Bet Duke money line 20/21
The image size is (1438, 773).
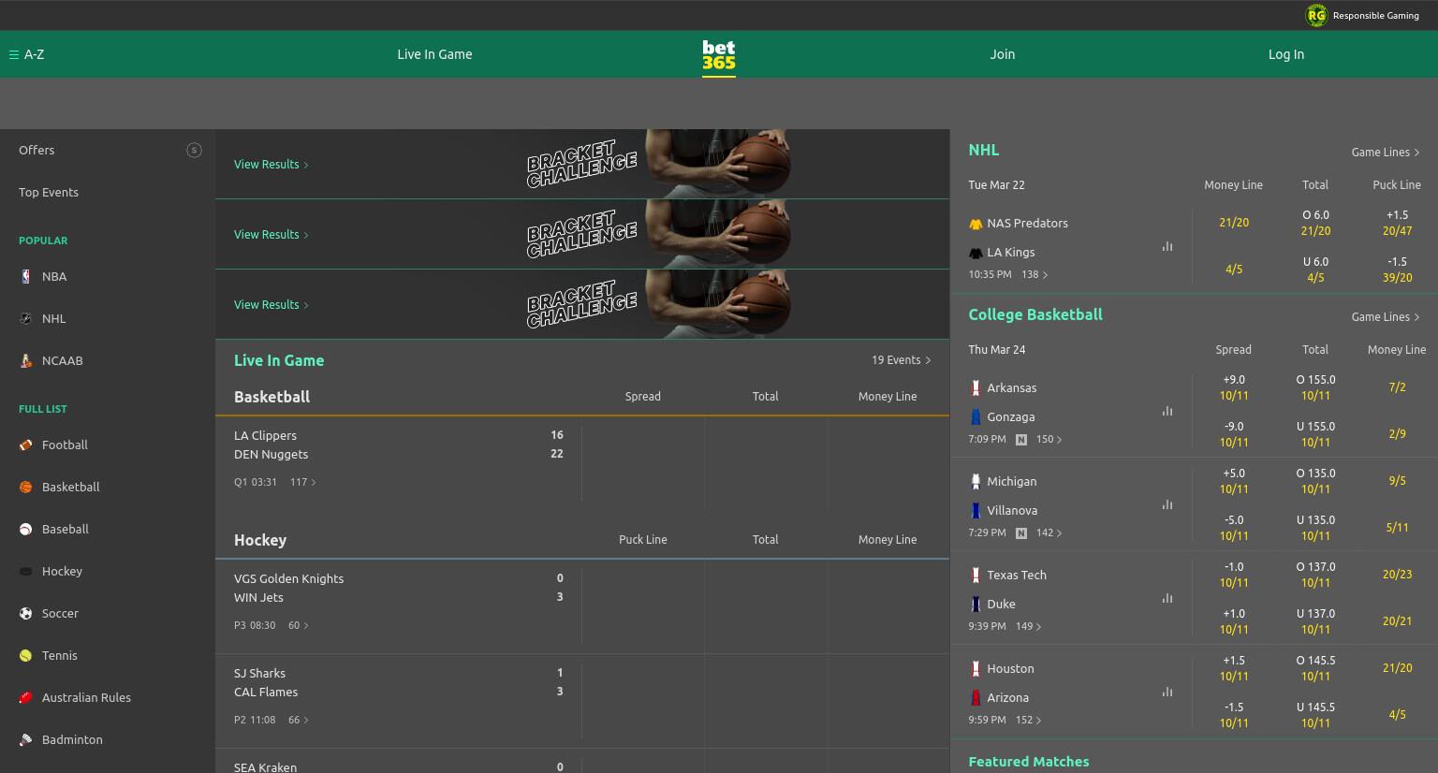(x=1397, y=621)
